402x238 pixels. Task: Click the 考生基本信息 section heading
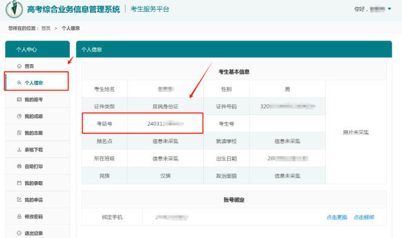point(234,72)
